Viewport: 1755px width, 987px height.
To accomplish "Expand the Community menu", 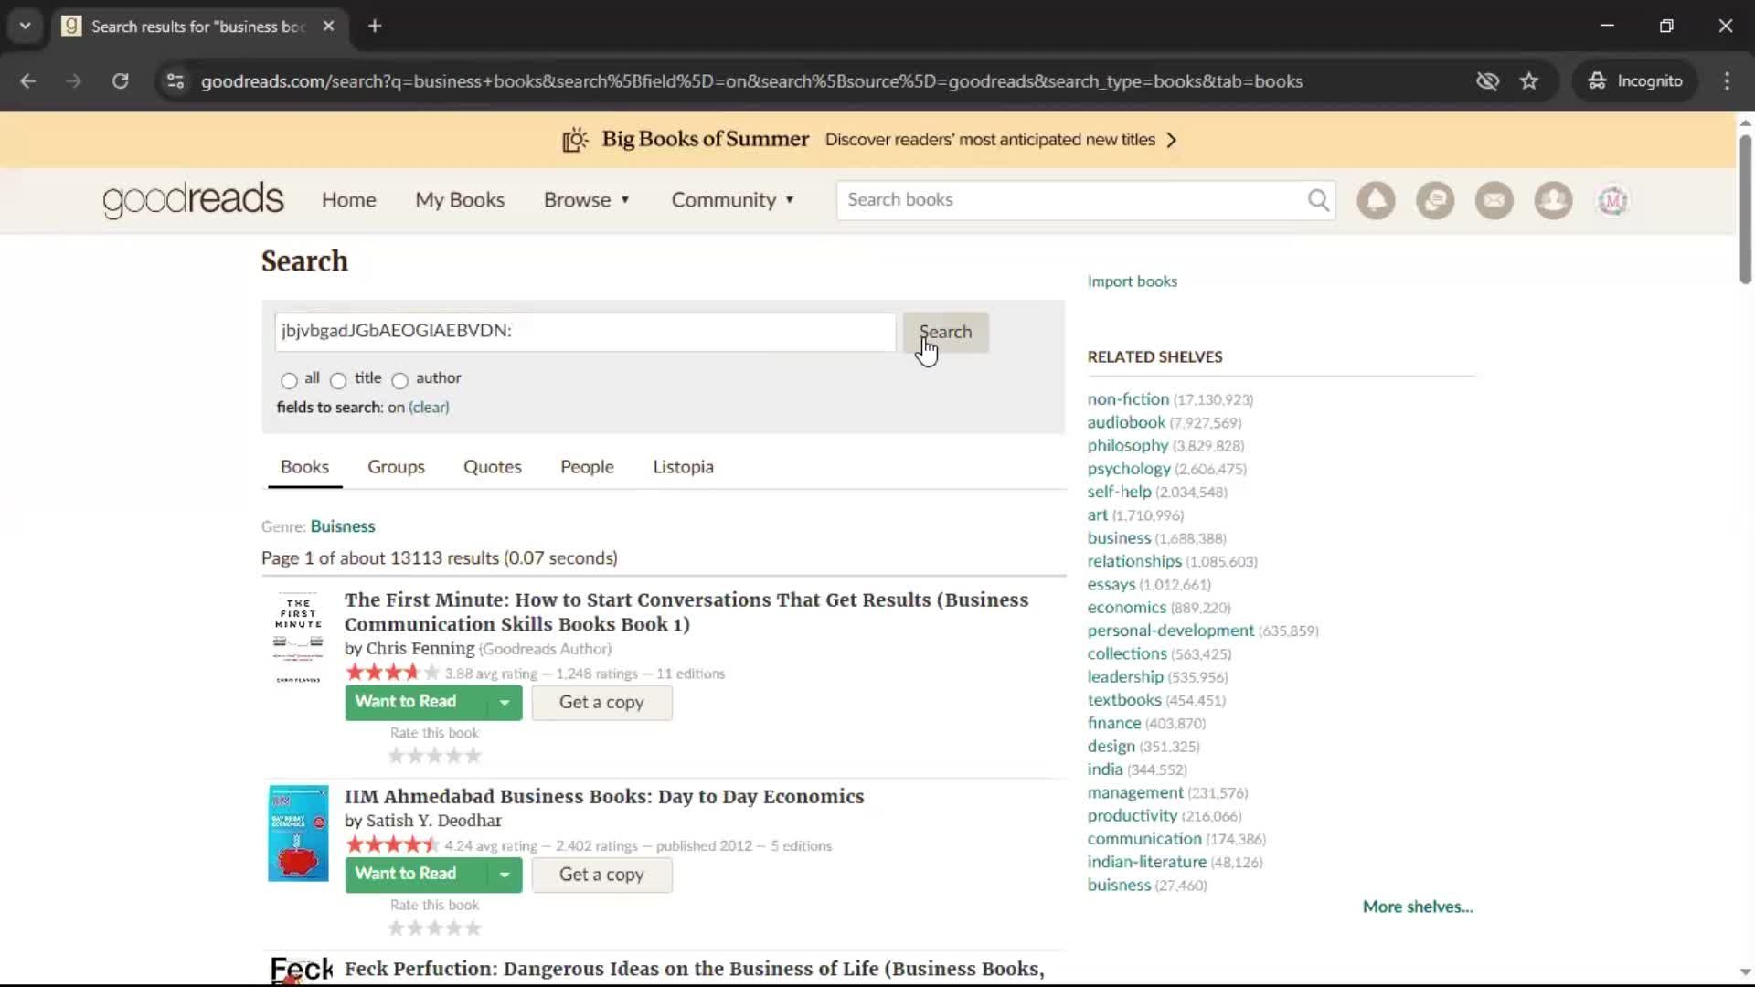I will 733,200.
